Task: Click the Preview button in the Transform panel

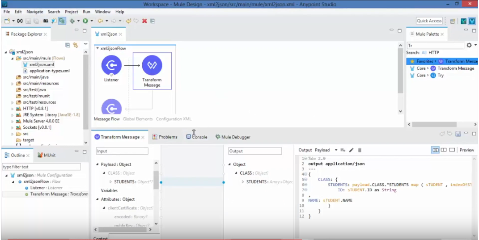Action: coord(466,150)
